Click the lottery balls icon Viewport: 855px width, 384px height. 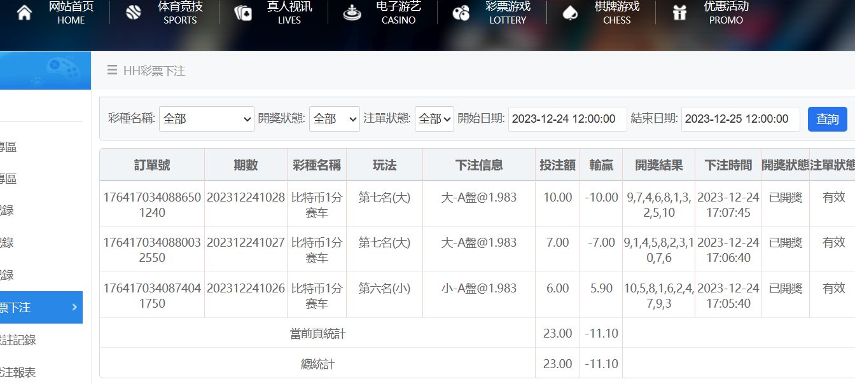pos(461,13)
